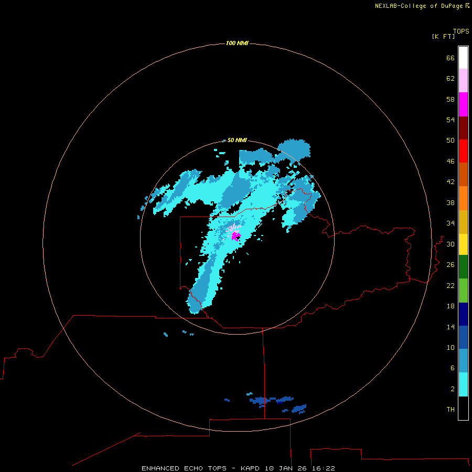Click the legend value 46

[x=450, y=161]
